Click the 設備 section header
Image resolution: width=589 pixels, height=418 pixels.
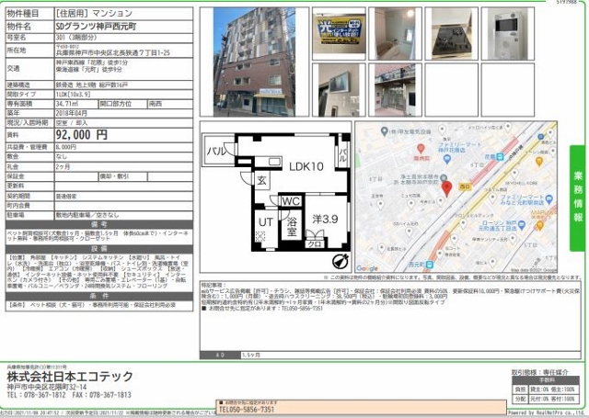click(x=99, y=249)
